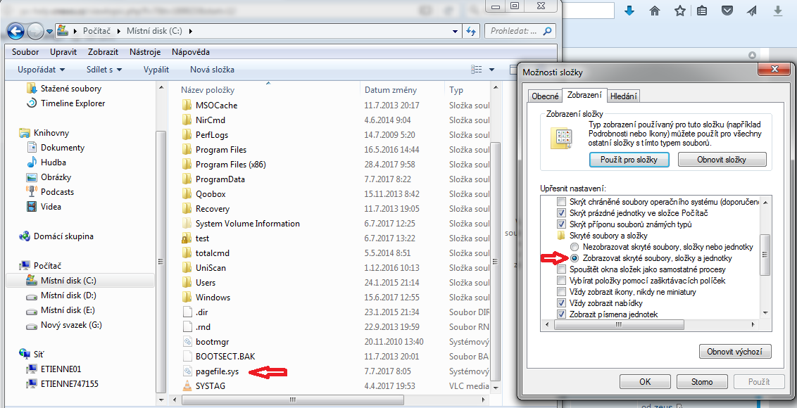Click the Firefox bookmark star icon
797x408 pixels.
[679, 11]
